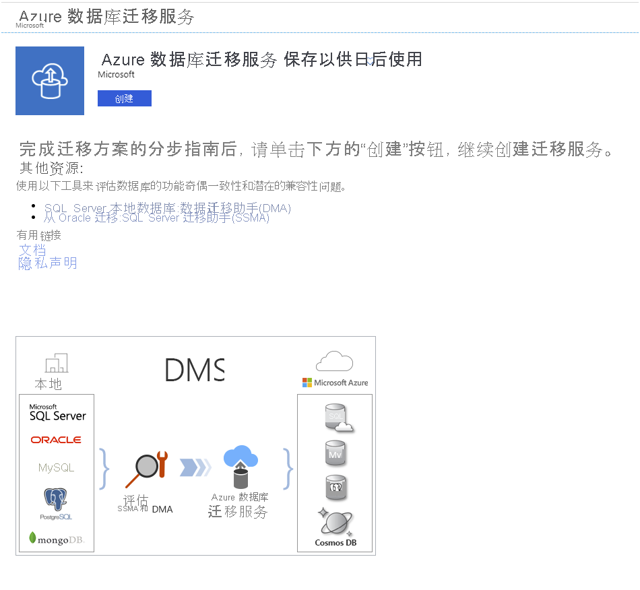Click the cloud upload database icon in the diagram
This screenshot has width=640, height=590.
(x=241, y=467)
